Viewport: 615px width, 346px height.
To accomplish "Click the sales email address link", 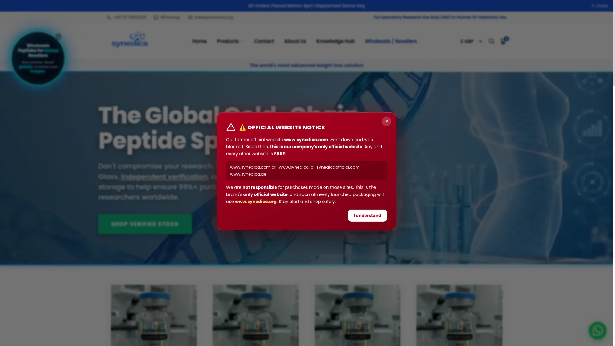I will click(x=210, y=17).
